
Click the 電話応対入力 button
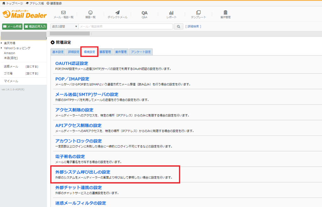(35, 26)
